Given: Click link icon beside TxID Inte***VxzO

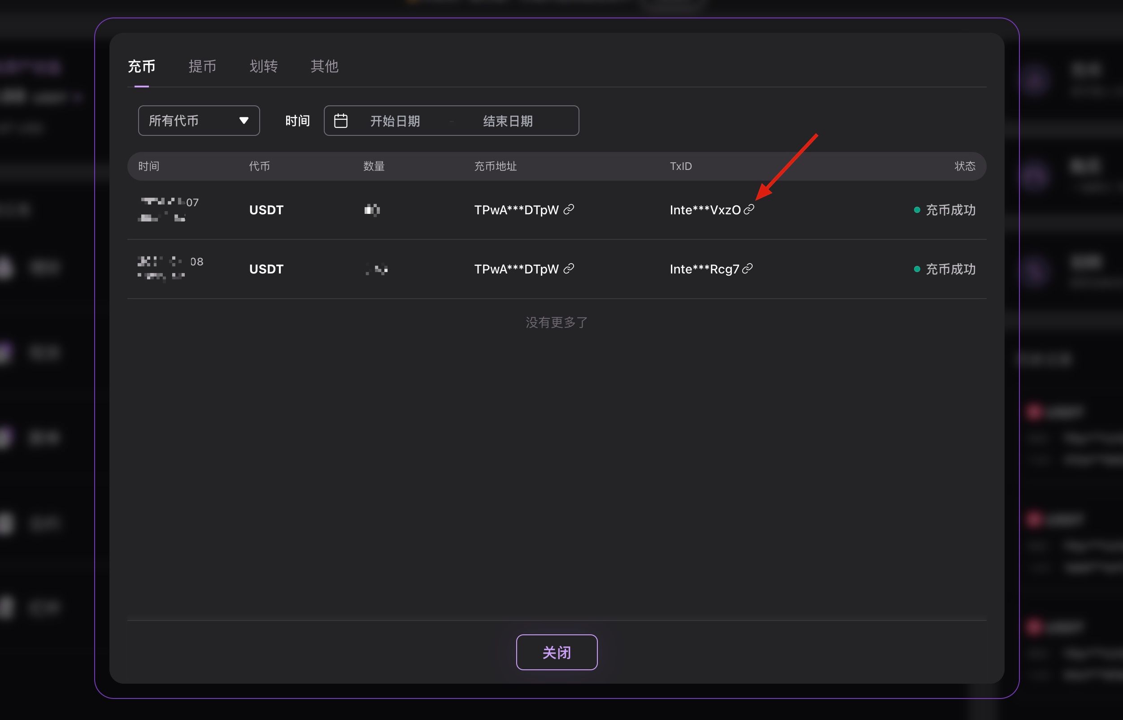Looking at the screenshot, I should 749,209.
